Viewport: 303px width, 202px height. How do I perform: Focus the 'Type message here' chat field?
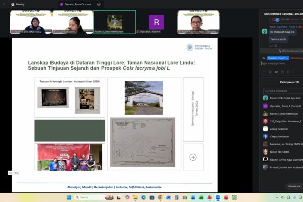click(x=282, y=63)
